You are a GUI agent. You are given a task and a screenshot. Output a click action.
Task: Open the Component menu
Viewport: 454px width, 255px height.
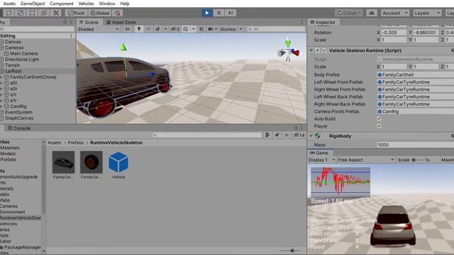[x=62, y=4]
